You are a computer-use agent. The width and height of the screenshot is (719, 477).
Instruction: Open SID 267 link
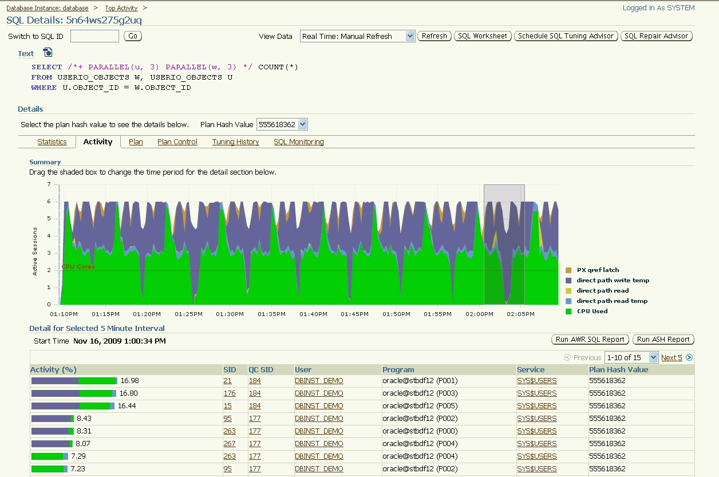coord(229,444)
